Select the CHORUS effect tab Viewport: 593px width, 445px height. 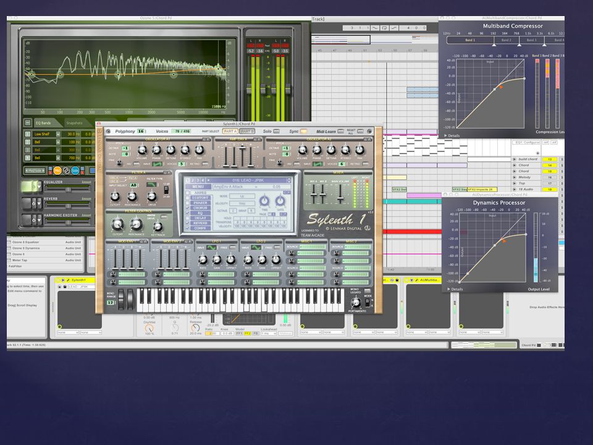coord(200,208)
